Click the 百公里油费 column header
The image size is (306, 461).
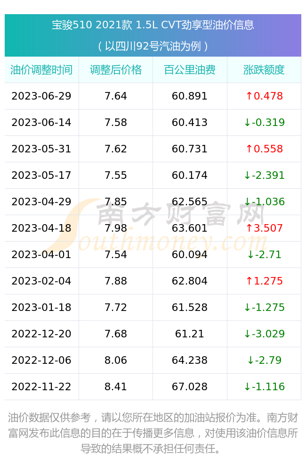190,70
